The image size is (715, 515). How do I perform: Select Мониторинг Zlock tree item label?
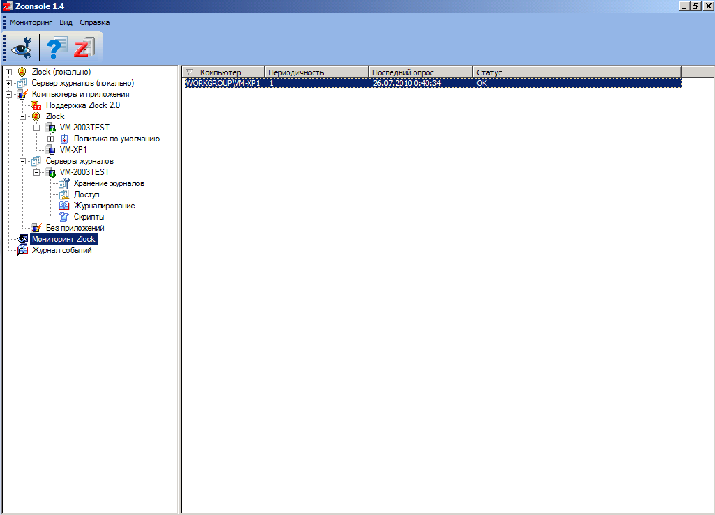pos(63,239)
